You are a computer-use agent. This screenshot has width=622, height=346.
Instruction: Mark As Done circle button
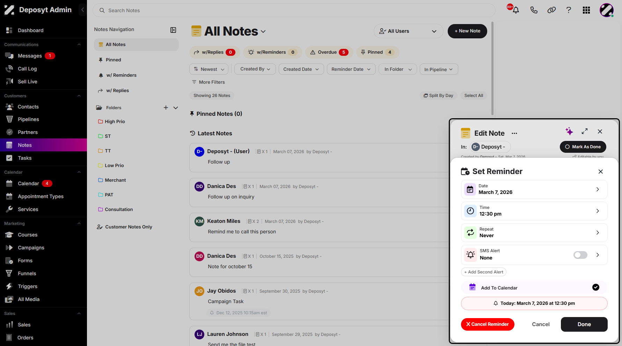583,147
